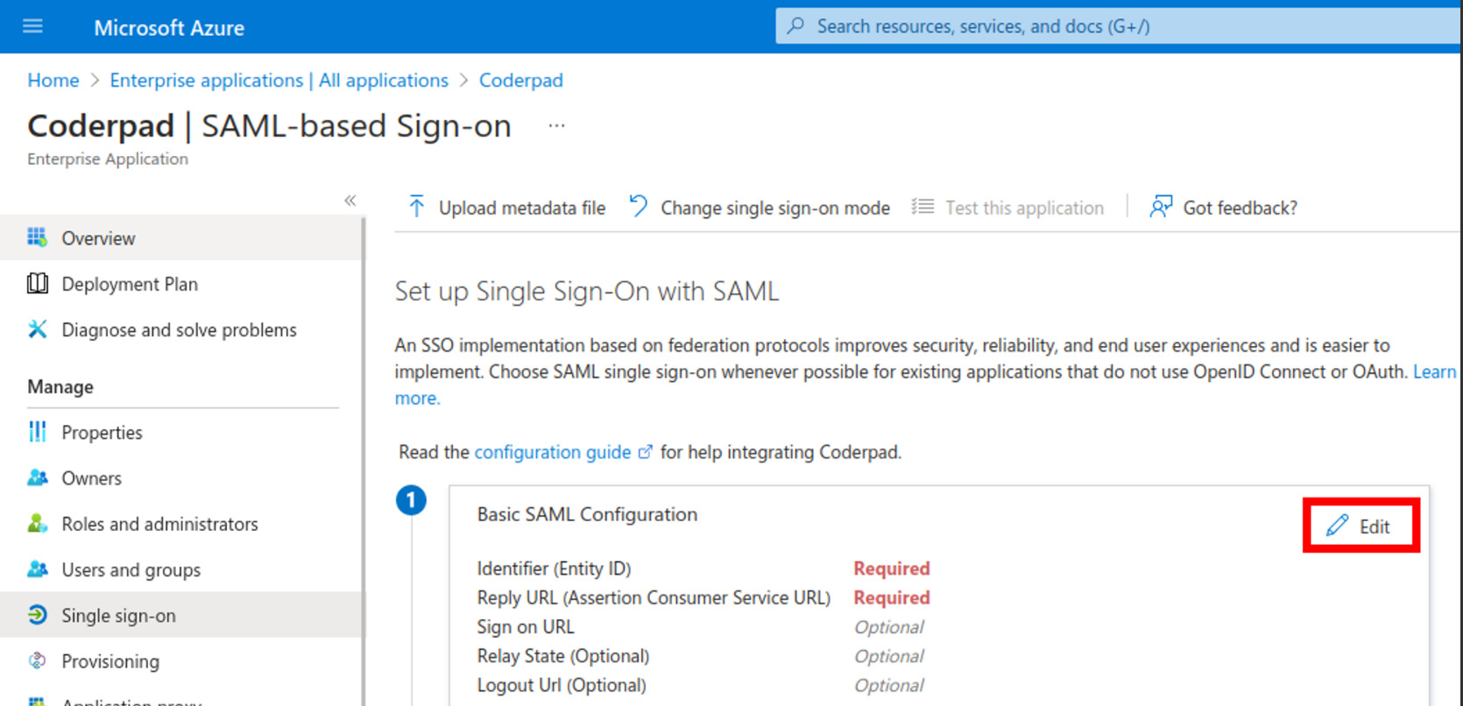Go to Home breadcrumb link

point(53,81)
